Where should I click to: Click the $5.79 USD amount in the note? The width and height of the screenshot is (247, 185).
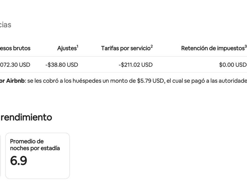(150, 81)
